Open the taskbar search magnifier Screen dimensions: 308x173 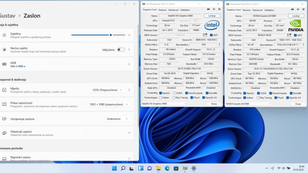pos(123,168)
